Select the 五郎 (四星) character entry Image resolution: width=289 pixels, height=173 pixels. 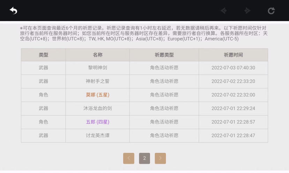pyautogui.click(x=97, y=122)
